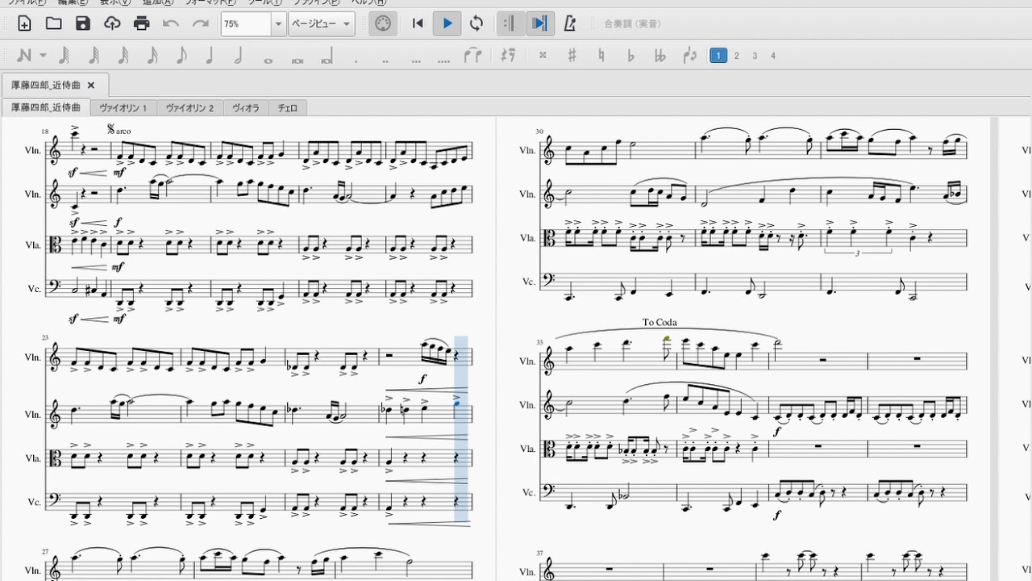The width and height of the screenshot is (1032, 581).
Task: Open the zoom level dropdown arrow
Action: pos(279,24)
